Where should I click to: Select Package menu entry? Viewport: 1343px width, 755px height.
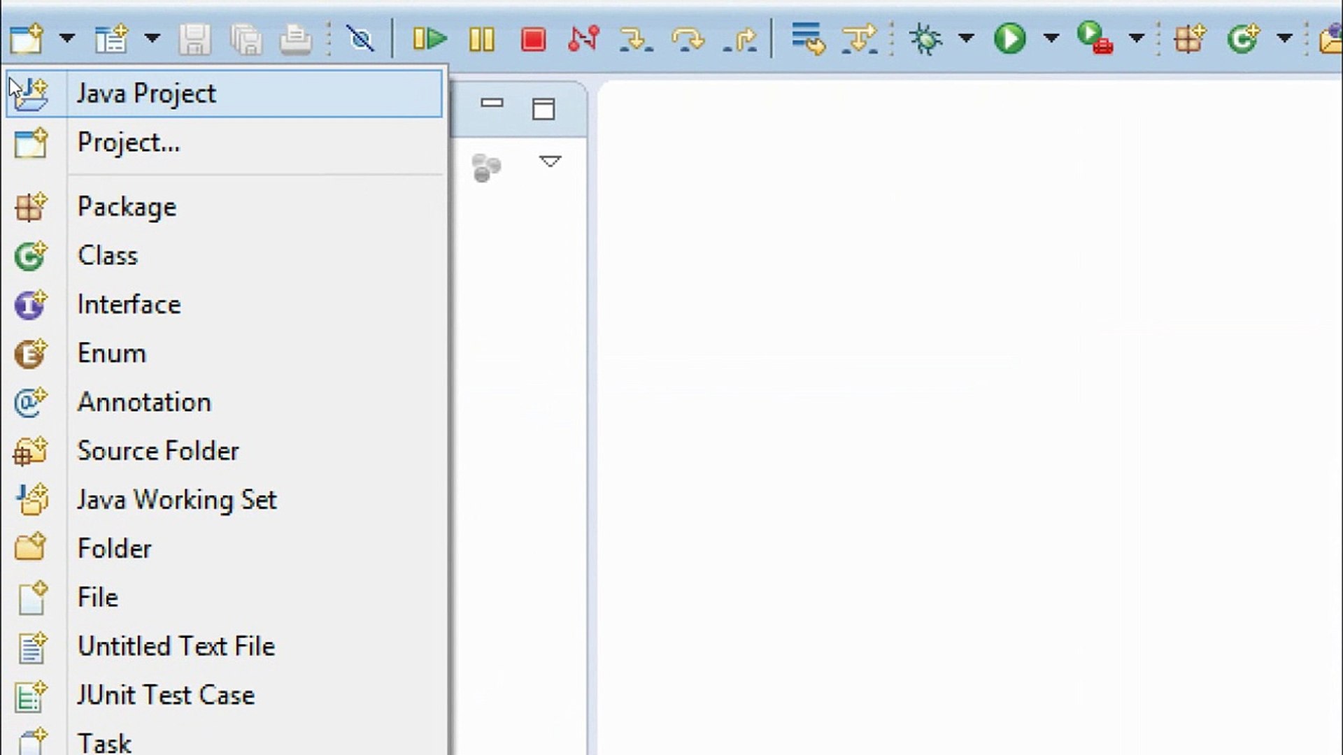pos(224,207)
